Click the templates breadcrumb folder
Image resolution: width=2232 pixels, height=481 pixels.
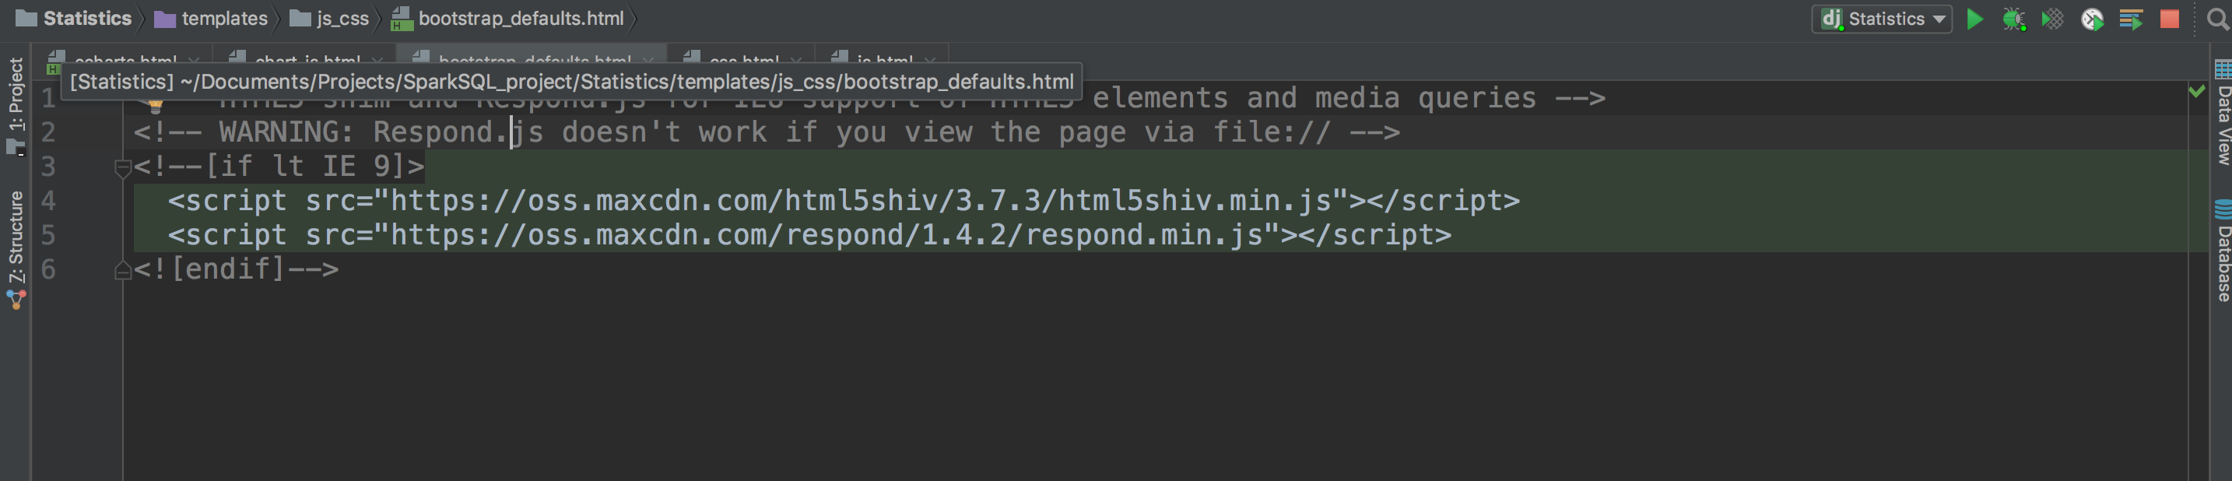pos(211,18)
